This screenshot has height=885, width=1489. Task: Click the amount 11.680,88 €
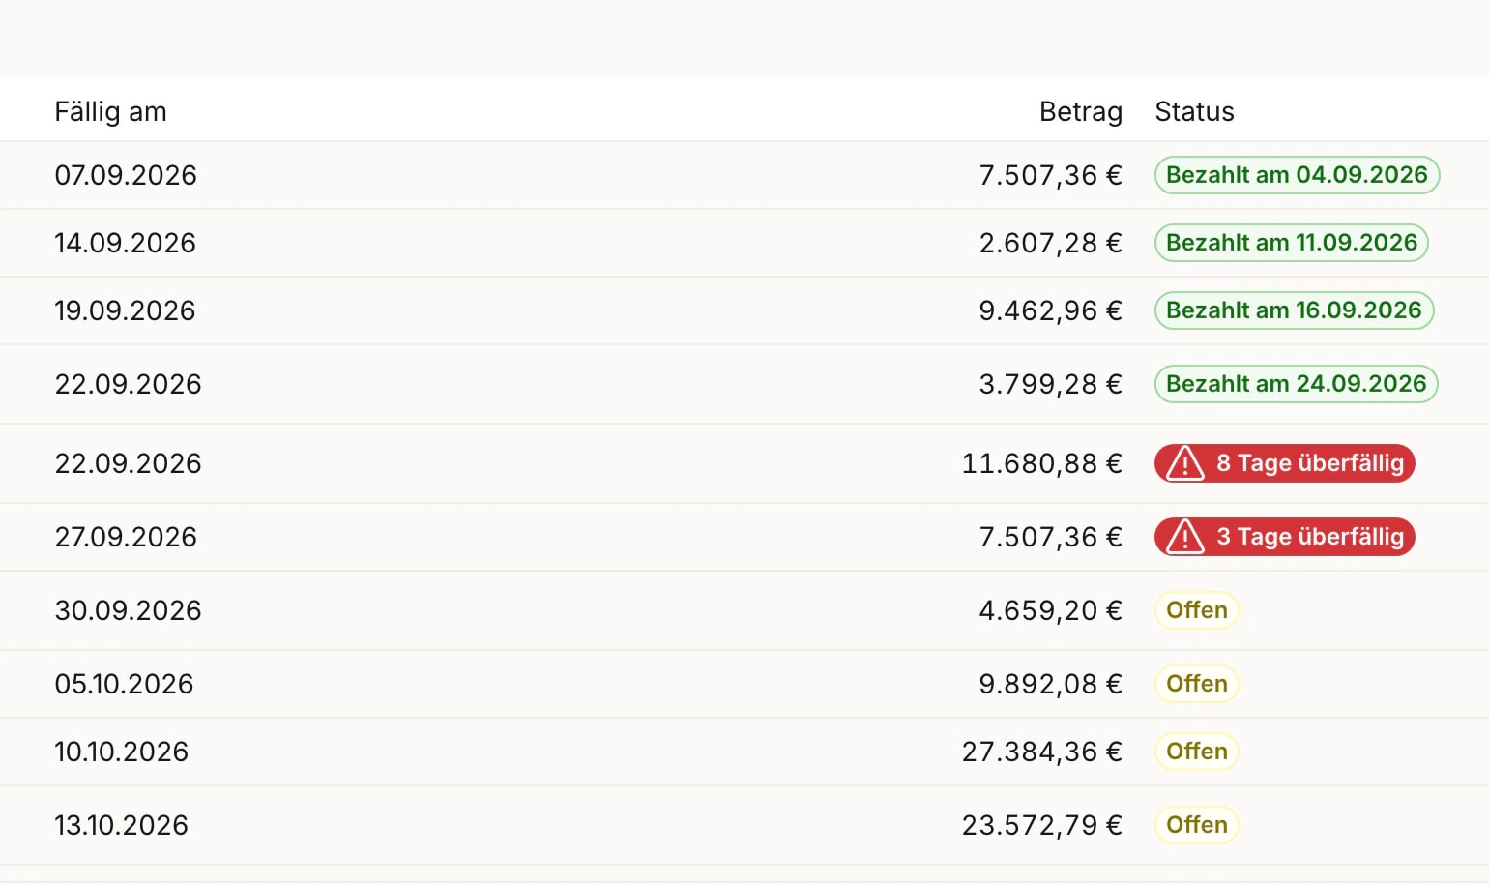coord(1042,463)
